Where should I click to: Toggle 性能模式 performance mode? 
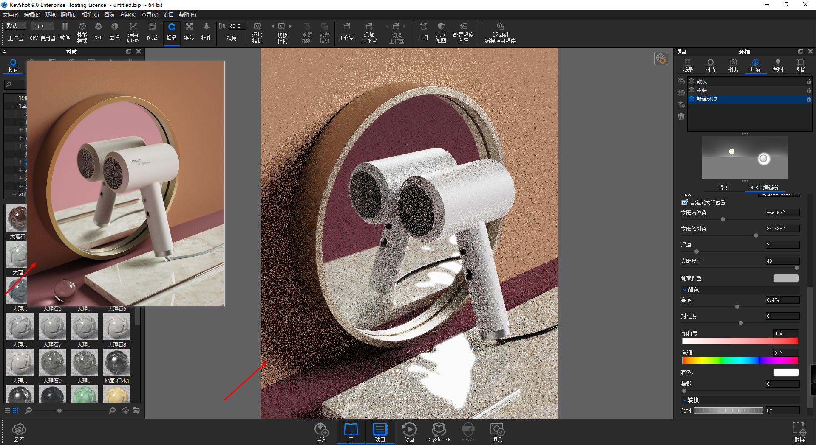[x=82, y=32]
